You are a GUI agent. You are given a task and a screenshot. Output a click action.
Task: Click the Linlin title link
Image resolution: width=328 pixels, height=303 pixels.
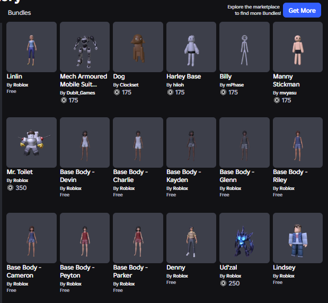click(x=14, y=76)
